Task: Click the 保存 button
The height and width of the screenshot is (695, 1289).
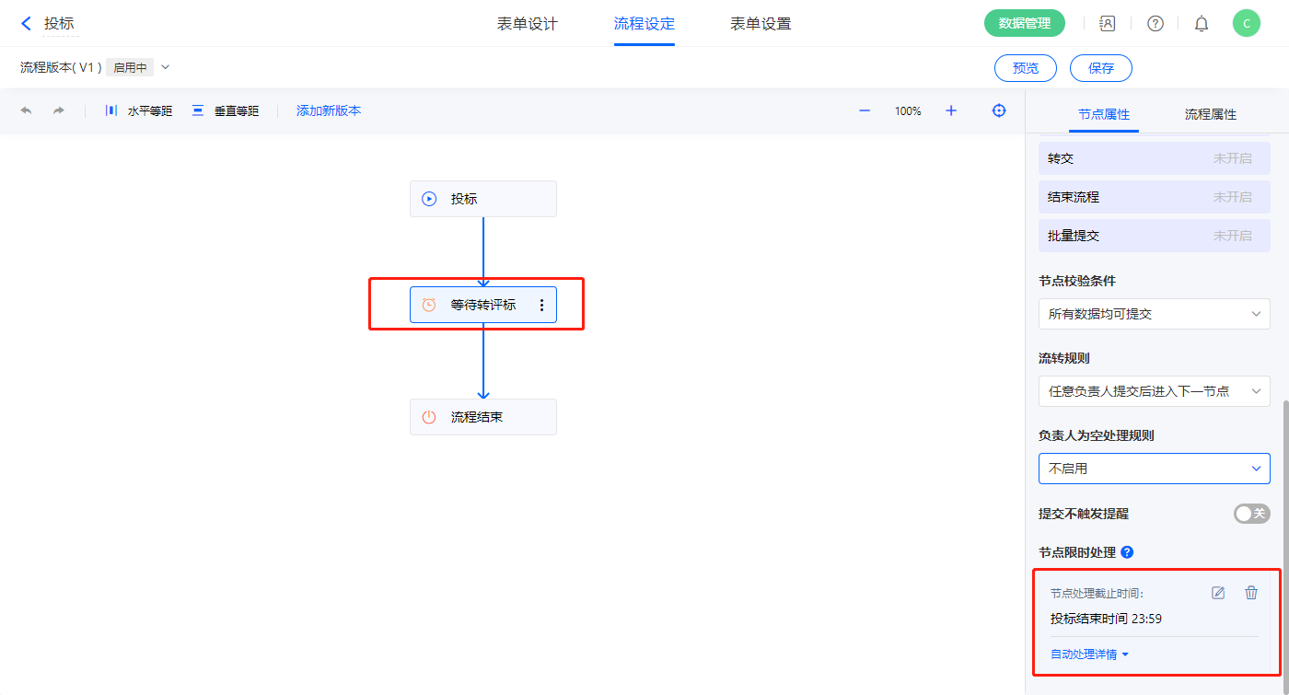Action: (x=1100, y=68)
